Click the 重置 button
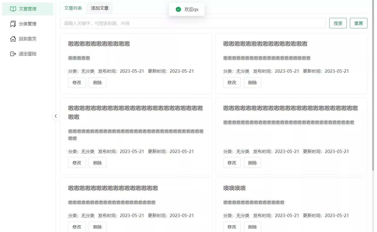The image size is (377, 232). tap(358, 23)
